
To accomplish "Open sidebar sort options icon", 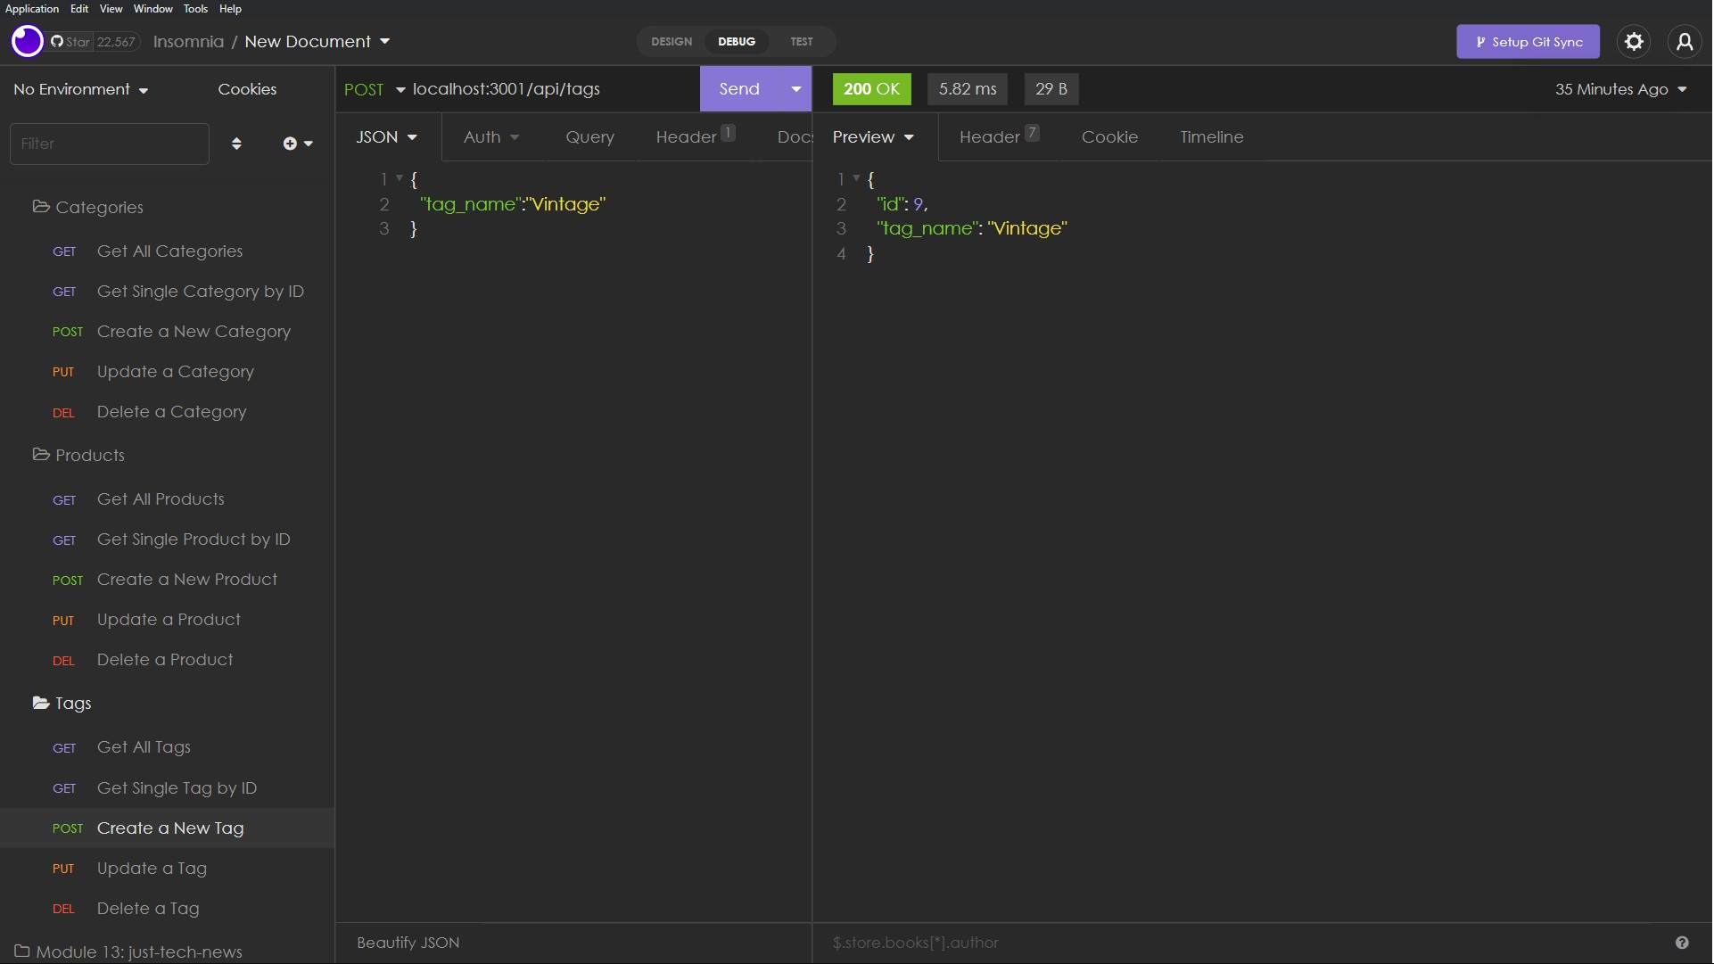I will (237, 143).
